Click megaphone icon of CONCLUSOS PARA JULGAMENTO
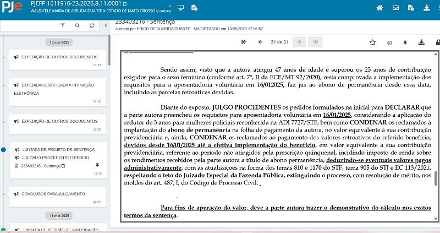Image resolution: width=440 pixels, height=233 pixels. 16,194
